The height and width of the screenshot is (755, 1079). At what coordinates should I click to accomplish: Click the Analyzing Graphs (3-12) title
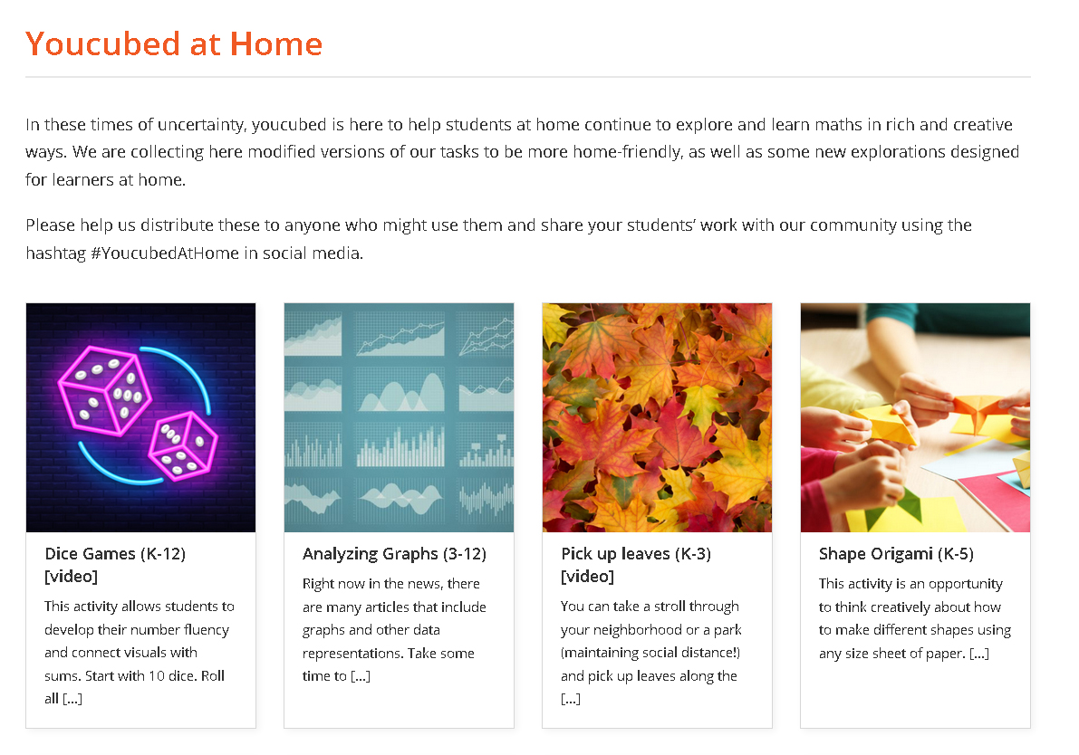(394, 554)
